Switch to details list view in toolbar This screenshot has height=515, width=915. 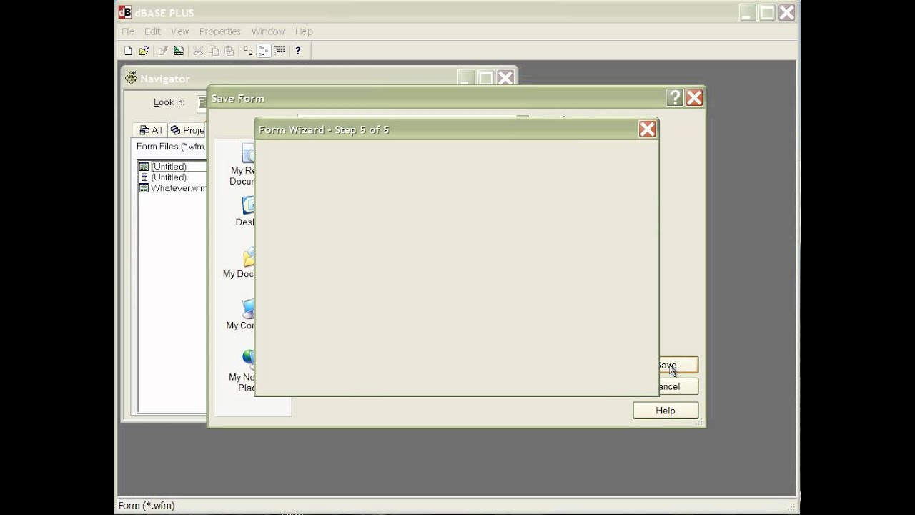(280, 51)
